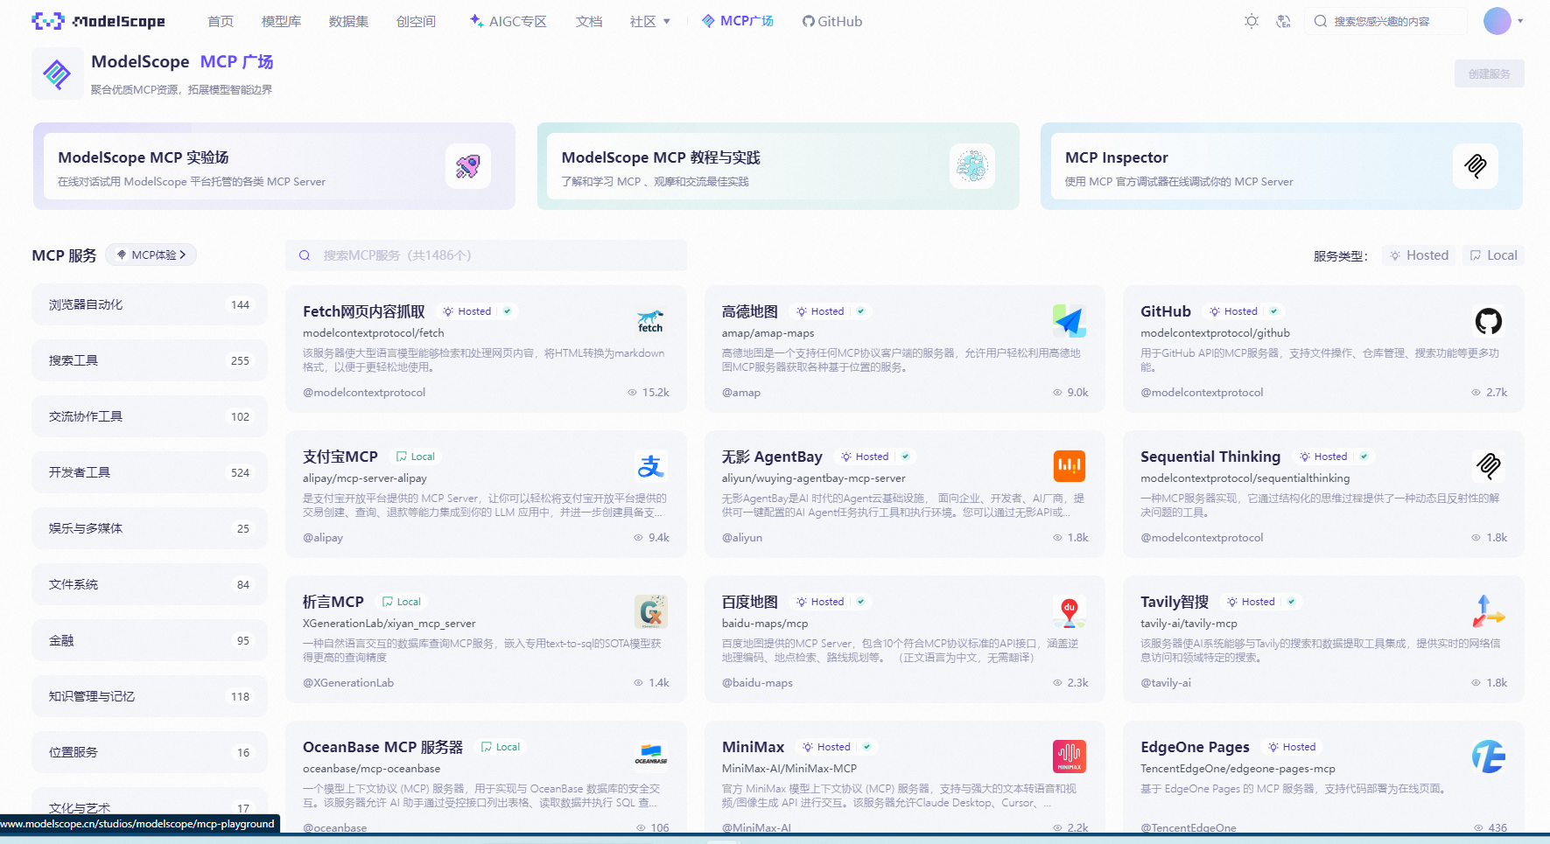
Task: Select the 知识管理与记忆 category
Action: 150,696
